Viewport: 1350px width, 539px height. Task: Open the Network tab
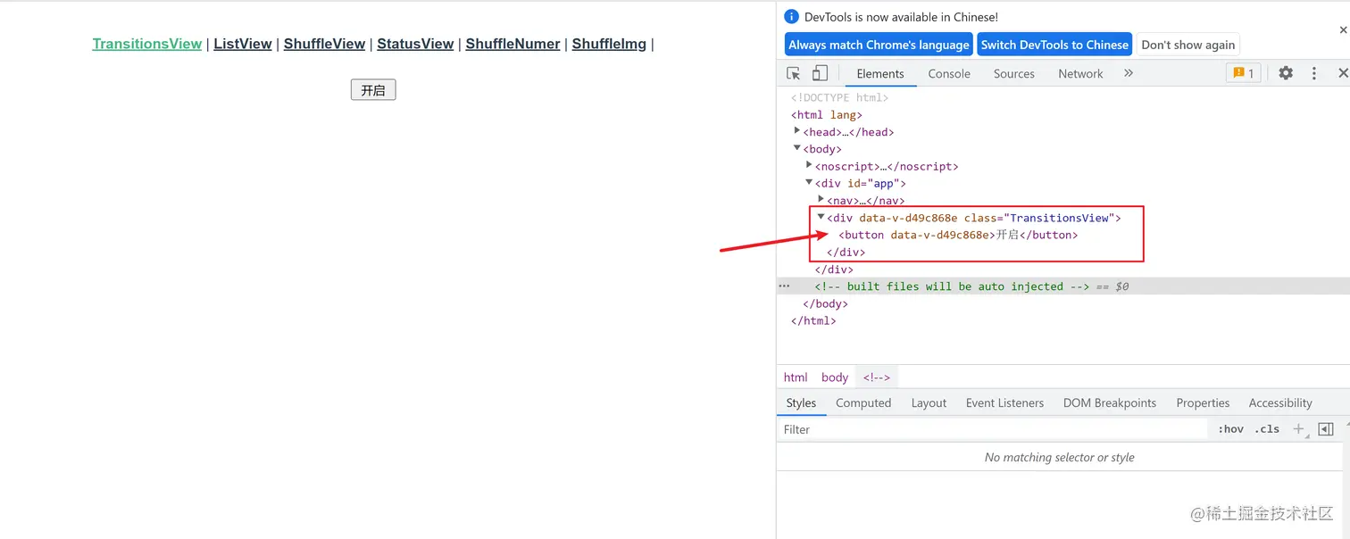1080,73
